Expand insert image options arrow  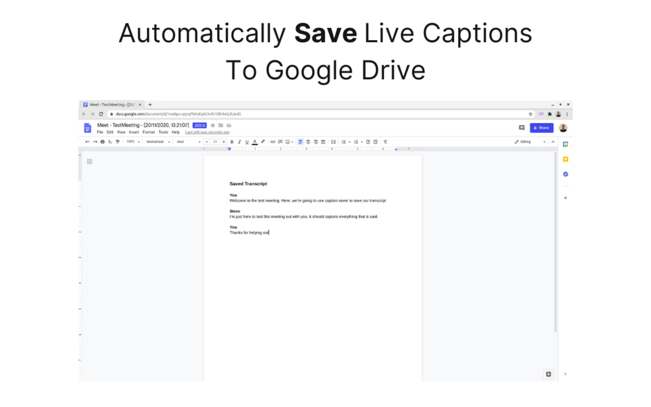click(x=292, y=142)
